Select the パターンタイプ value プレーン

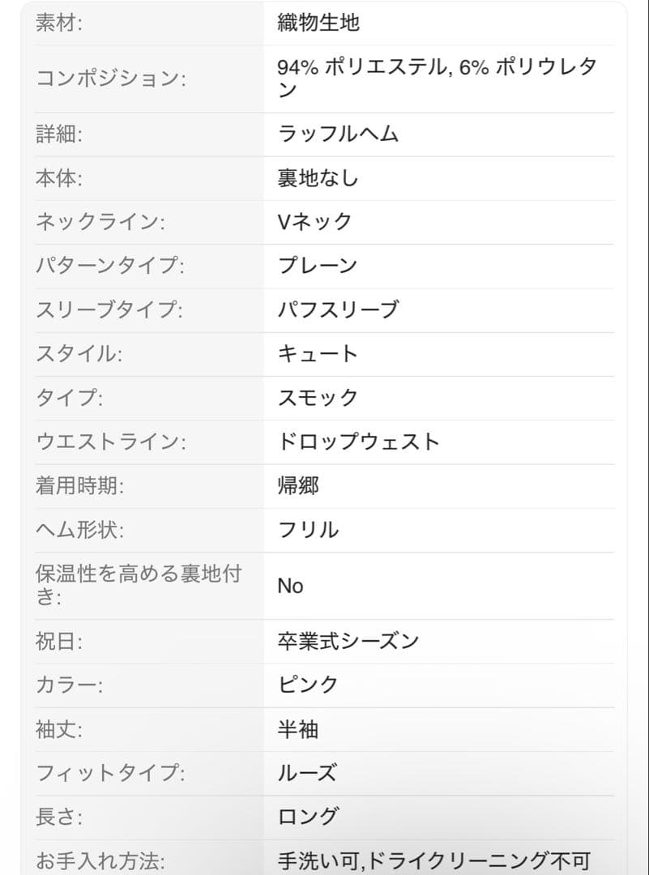tap(317, 266)
